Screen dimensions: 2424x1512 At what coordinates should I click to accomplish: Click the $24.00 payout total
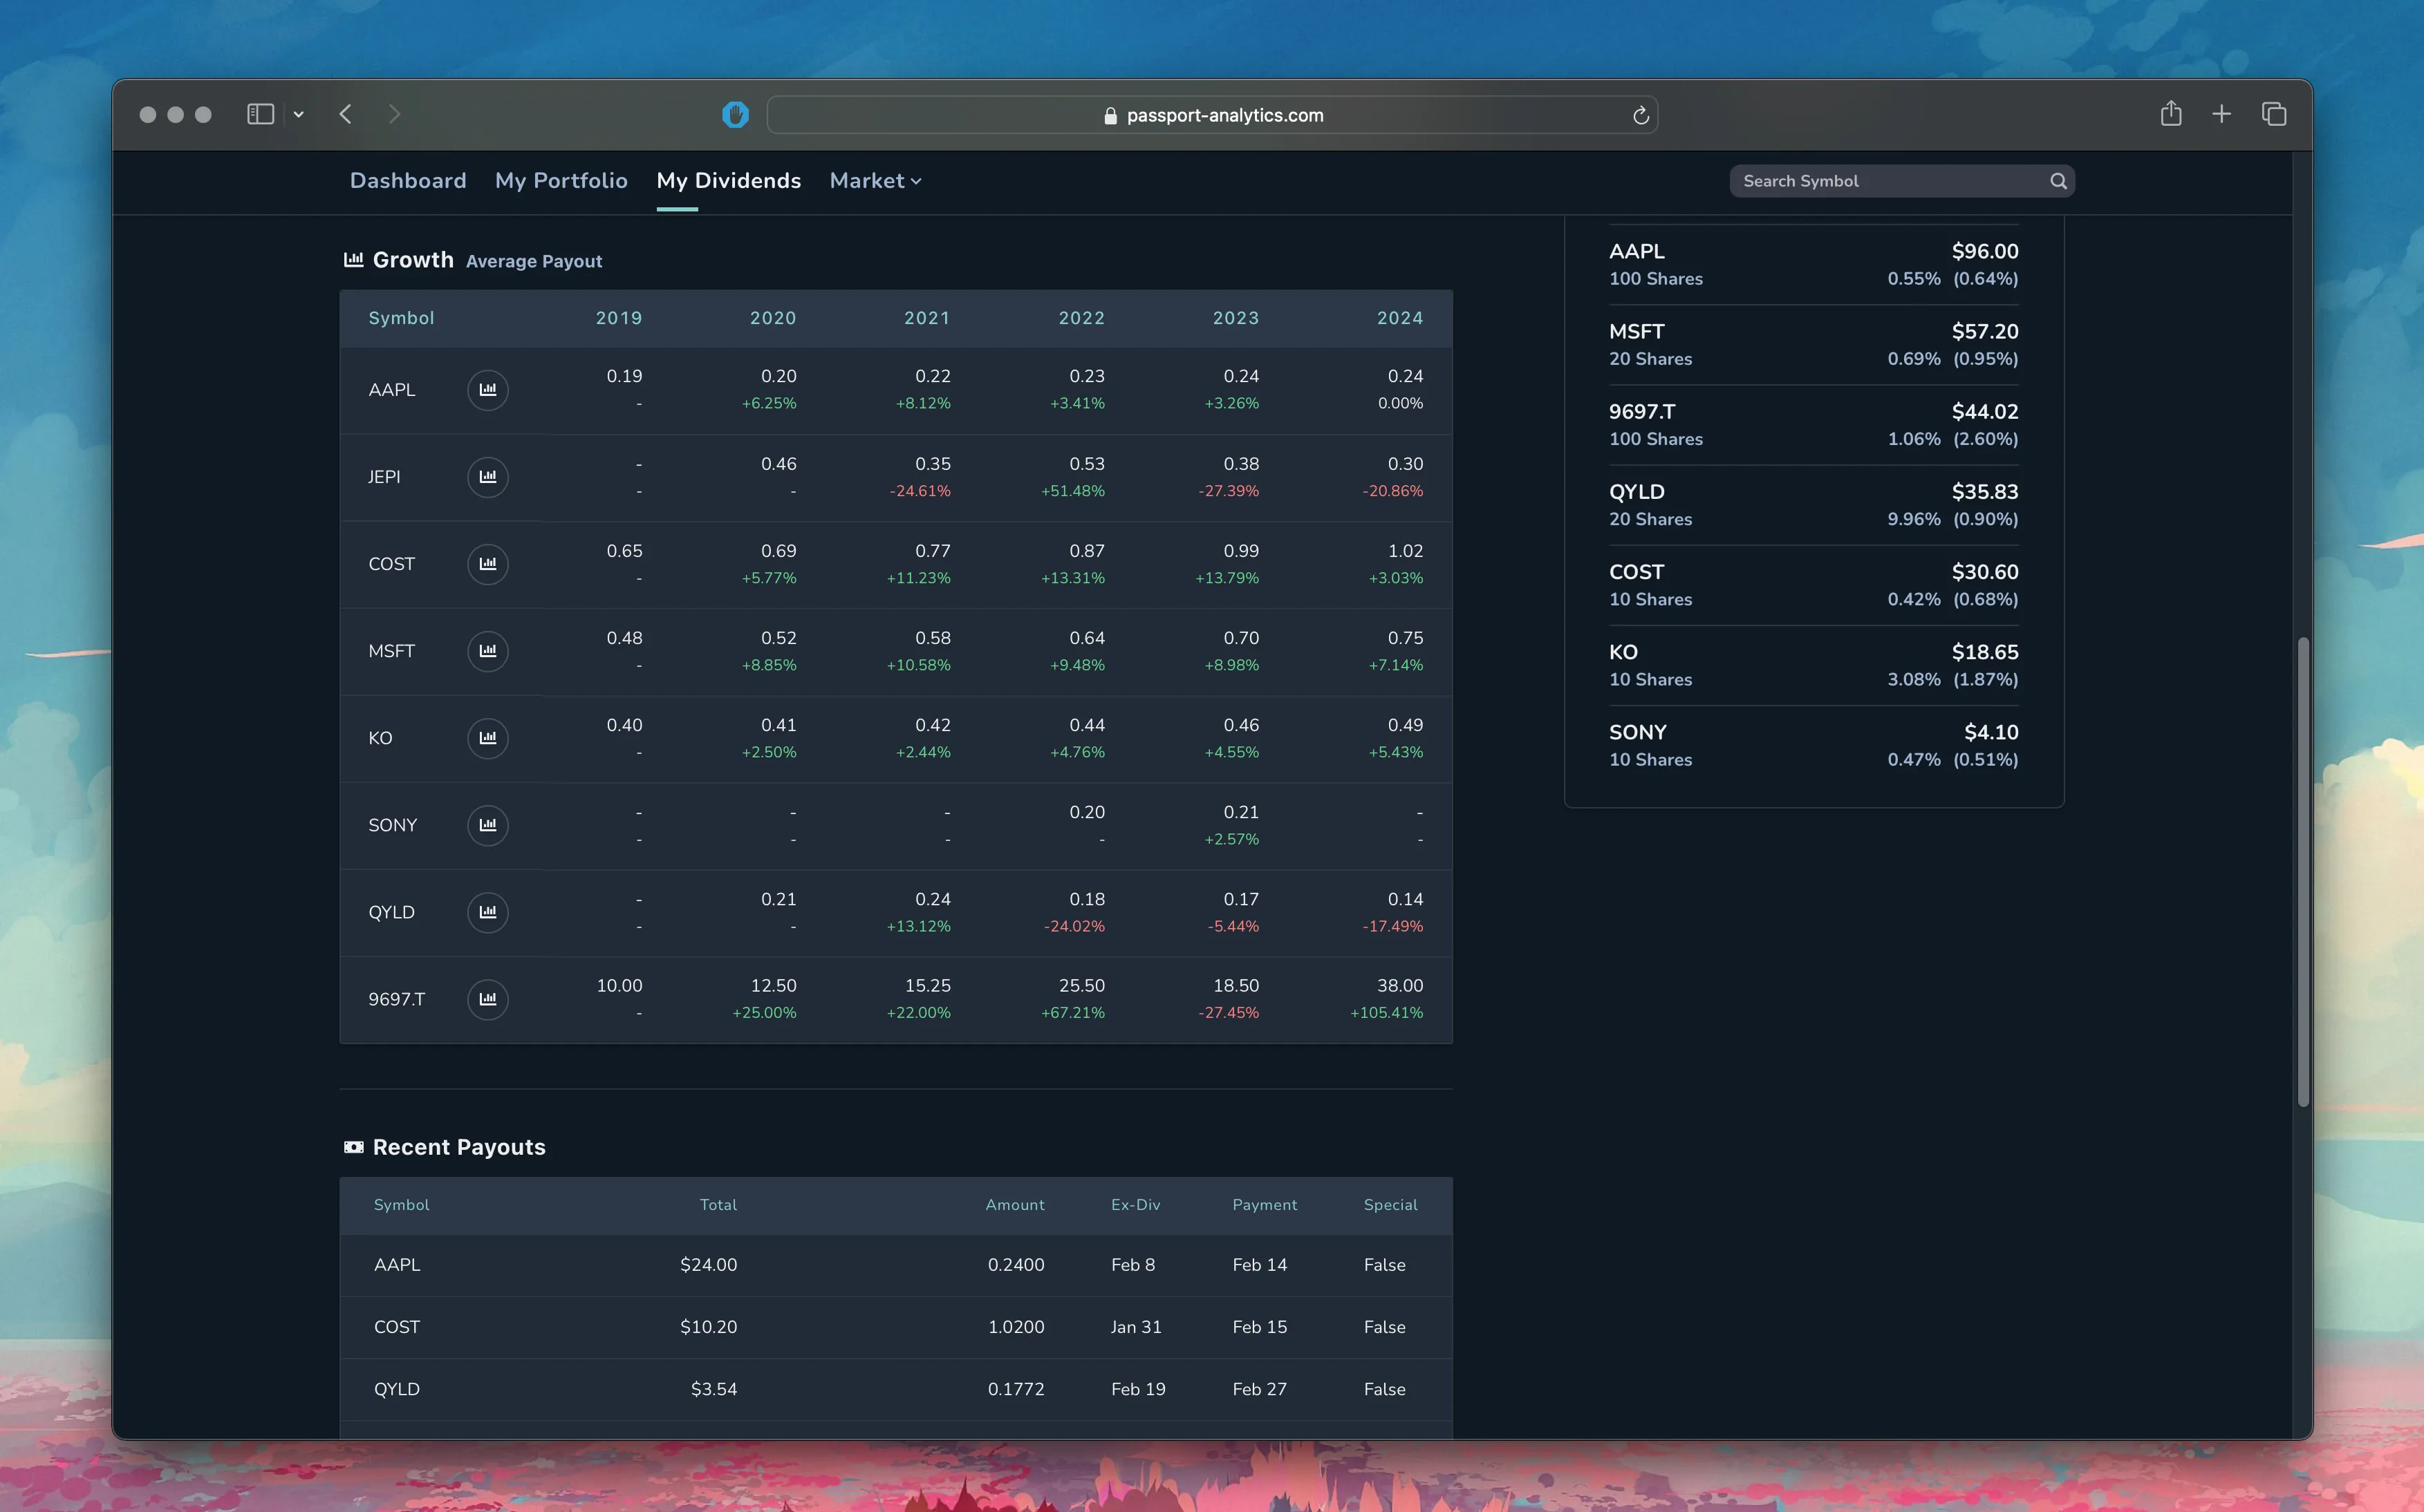pos(708,1265)
